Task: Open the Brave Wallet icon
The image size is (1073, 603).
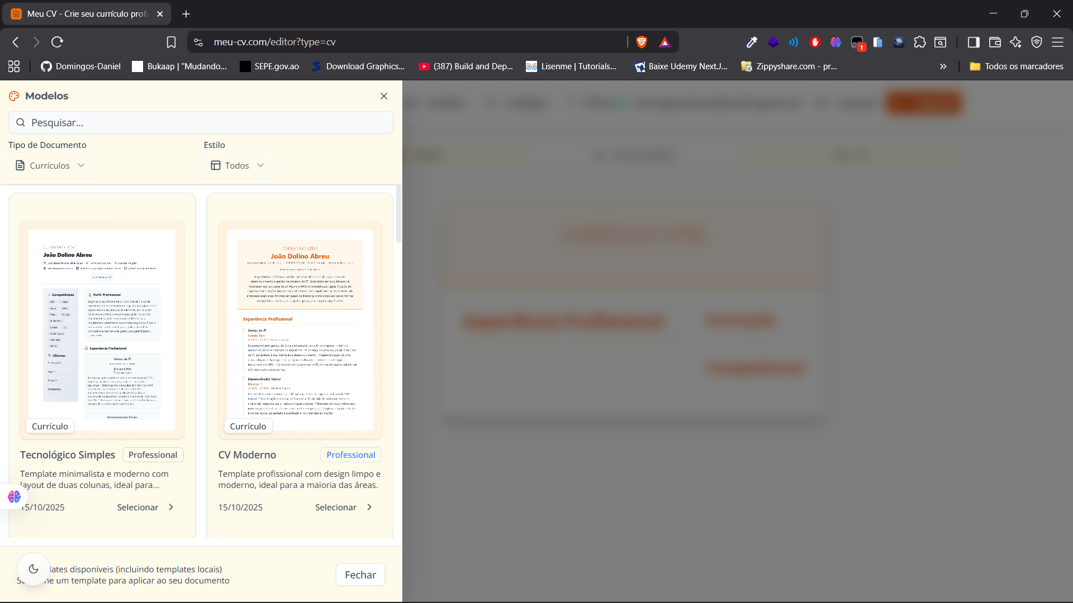Action: pyautogui.click(x=995, y=42)
